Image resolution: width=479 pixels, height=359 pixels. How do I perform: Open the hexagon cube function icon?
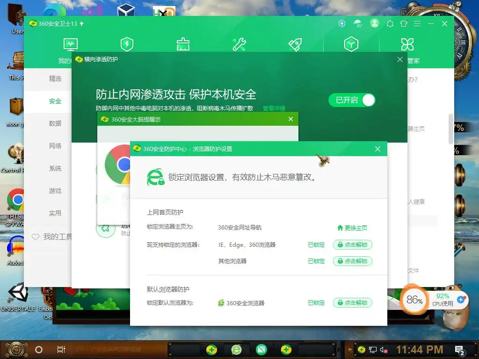coord(351,44)
